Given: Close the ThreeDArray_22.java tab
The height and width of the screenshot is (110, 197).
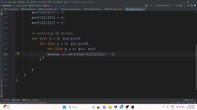Looking at the screenshot, I should (144, 9).
